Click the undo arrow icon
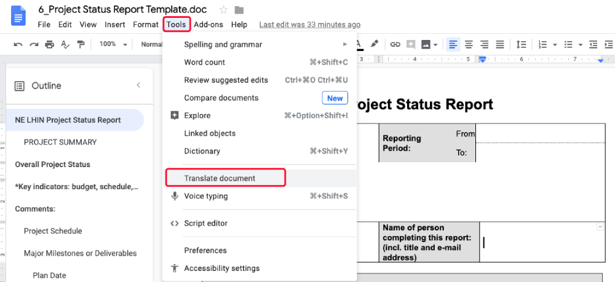The height and width of the screenshot is (282, 615). [18, 44]
